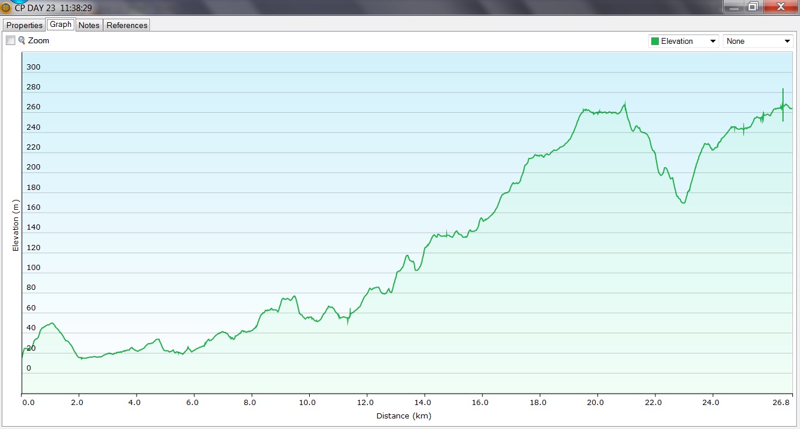
Task: Click the magnifier icon beside Zoom
Action: pos(22,40)
